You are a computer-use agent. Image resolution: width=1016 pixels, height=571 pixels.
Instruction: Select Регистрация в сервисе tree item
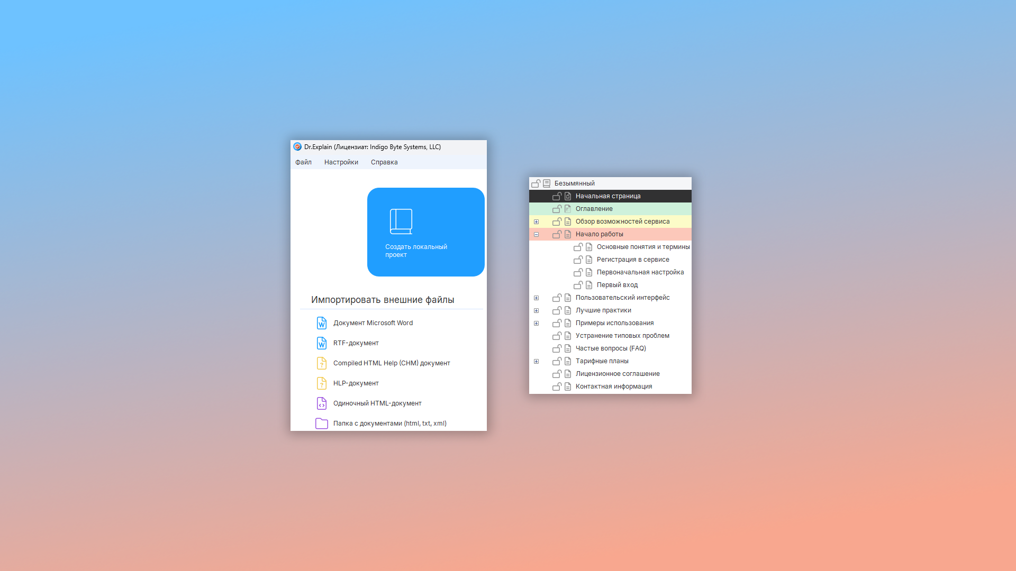coord(632,260)
